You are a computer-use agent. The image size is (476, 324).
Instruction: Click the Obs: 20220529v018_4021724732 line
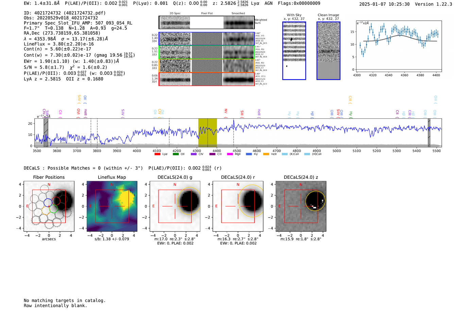[x=61, y=18]
